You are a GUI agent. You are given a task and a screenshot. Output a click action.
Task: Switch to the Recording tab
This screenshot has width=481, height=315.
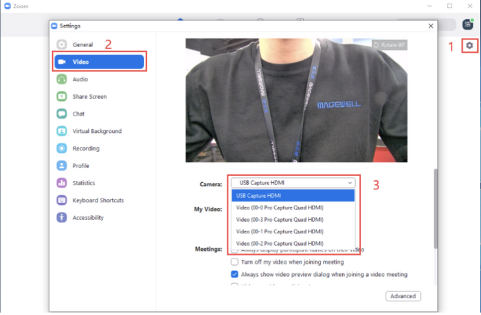(99, 148)
